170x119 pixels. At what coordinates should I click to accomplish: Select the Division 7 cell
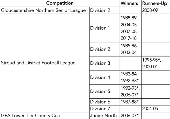pyautogui.click(x=105, y=109)
